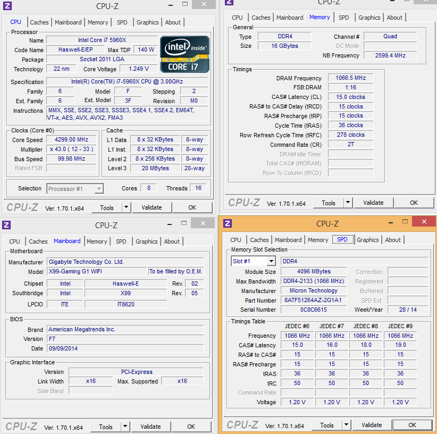Select About tab in the Mainboard window
Screen dimensions: 437x434
click(x=172, y=241)
